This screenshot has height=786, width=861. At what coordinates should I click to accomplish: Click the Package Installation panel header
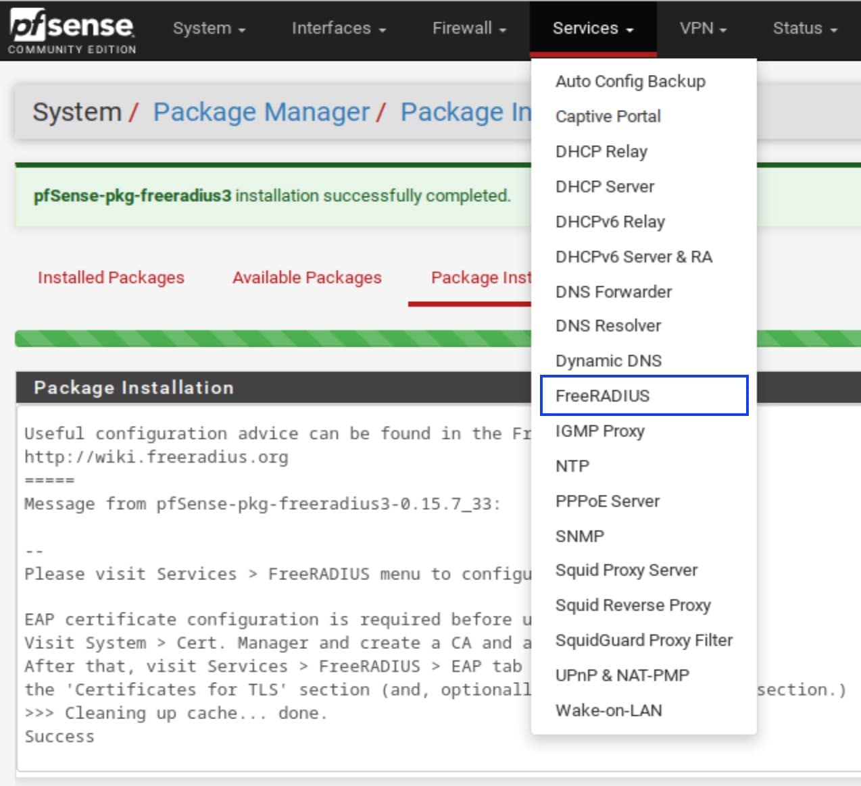[x=273, y=388]
